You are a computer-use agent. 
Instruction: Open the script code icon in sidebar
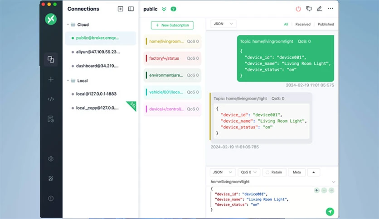[51, 99]
